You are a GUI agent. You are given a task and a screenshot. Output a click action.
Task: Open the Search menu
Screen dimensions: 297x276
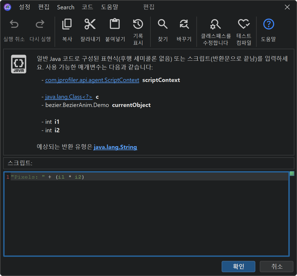(x=66, y=7)
